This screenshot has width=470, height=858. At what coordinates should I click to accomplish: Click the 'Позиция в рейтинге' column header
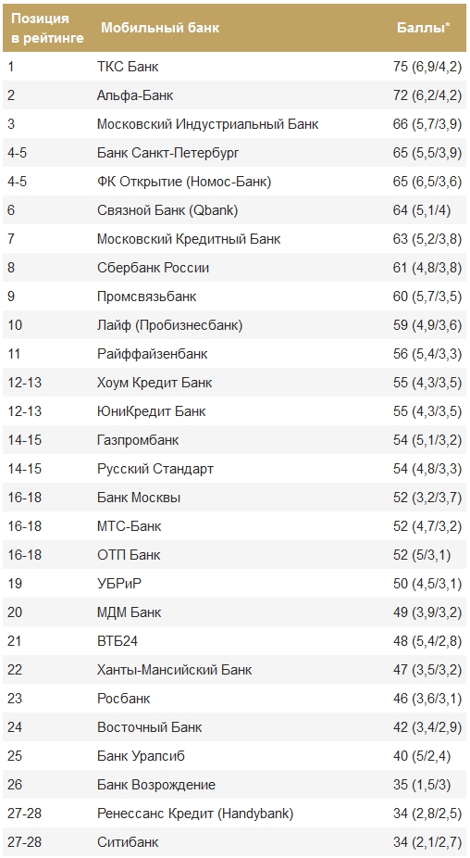pos(47,28)
